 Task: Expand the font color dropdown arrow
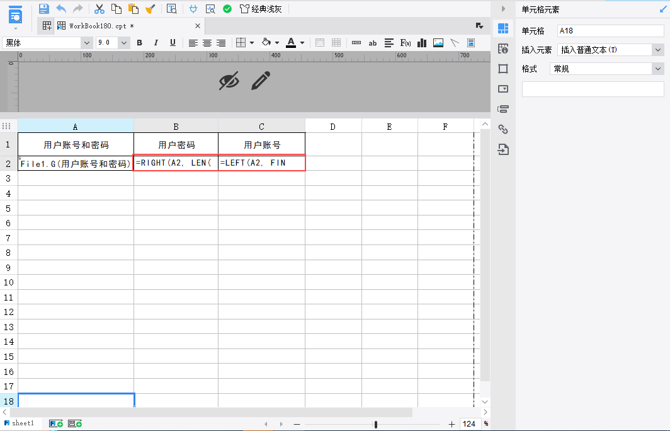302,43
